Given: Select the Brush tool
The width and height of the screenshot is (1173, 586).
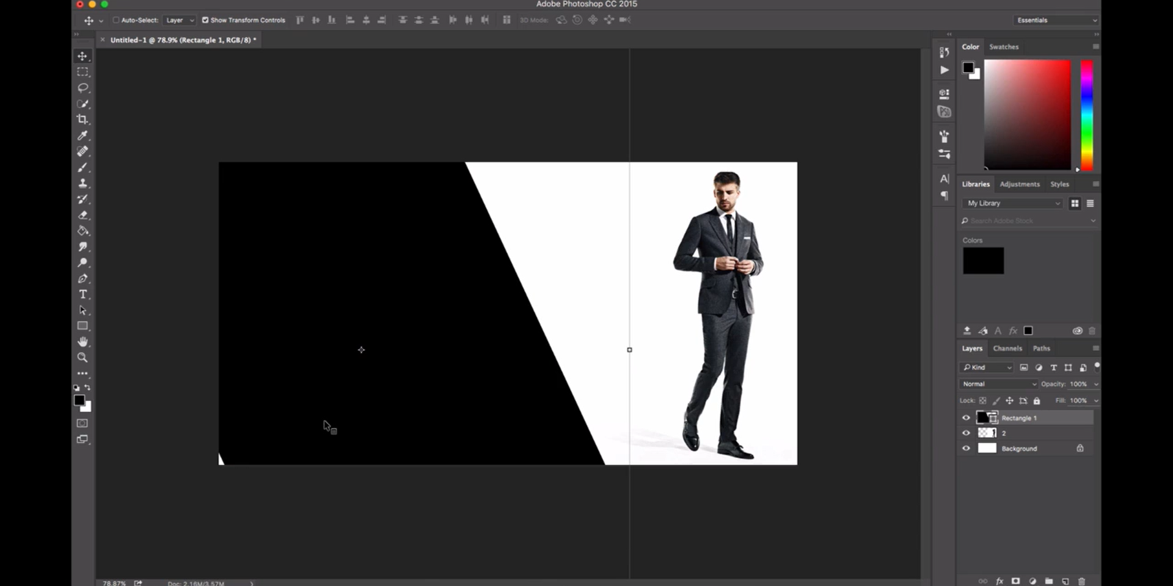Looking at the screenshot, I should pos(82,167).
